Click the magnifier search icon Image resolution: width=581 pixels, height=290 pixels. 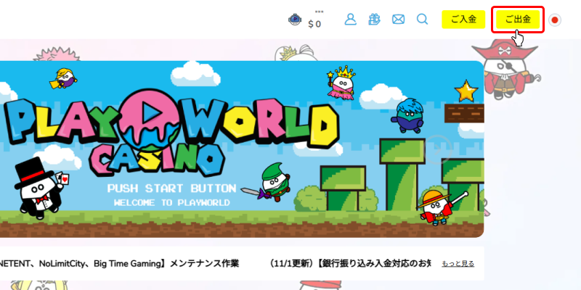tap(422, 20)
